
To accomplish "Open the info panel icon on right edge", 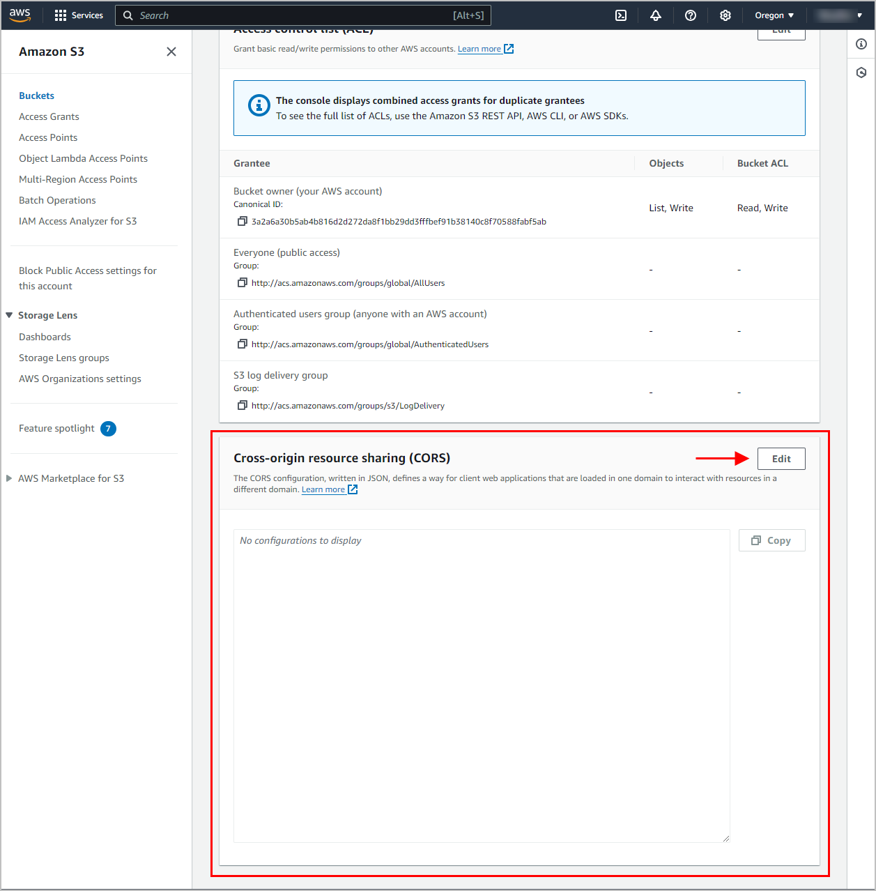I will coord(861,44).
